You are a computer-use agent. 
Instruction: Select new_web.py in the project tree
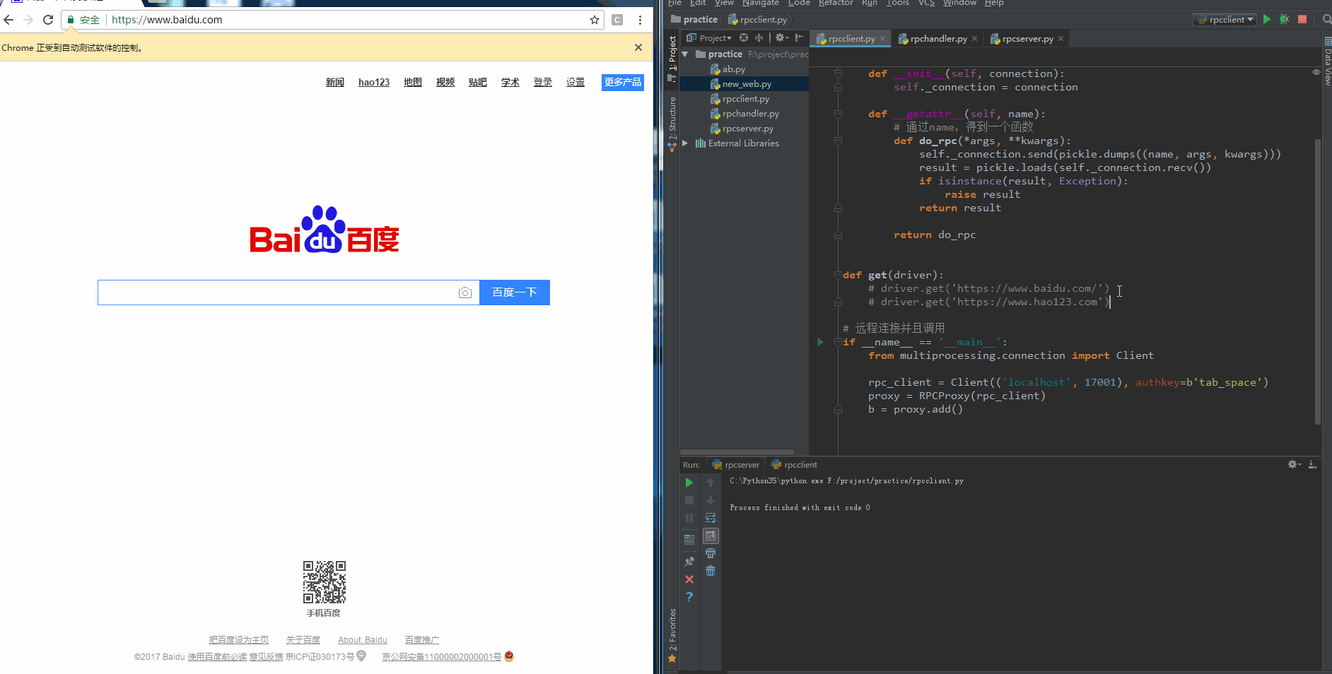[x=740, y=83]
